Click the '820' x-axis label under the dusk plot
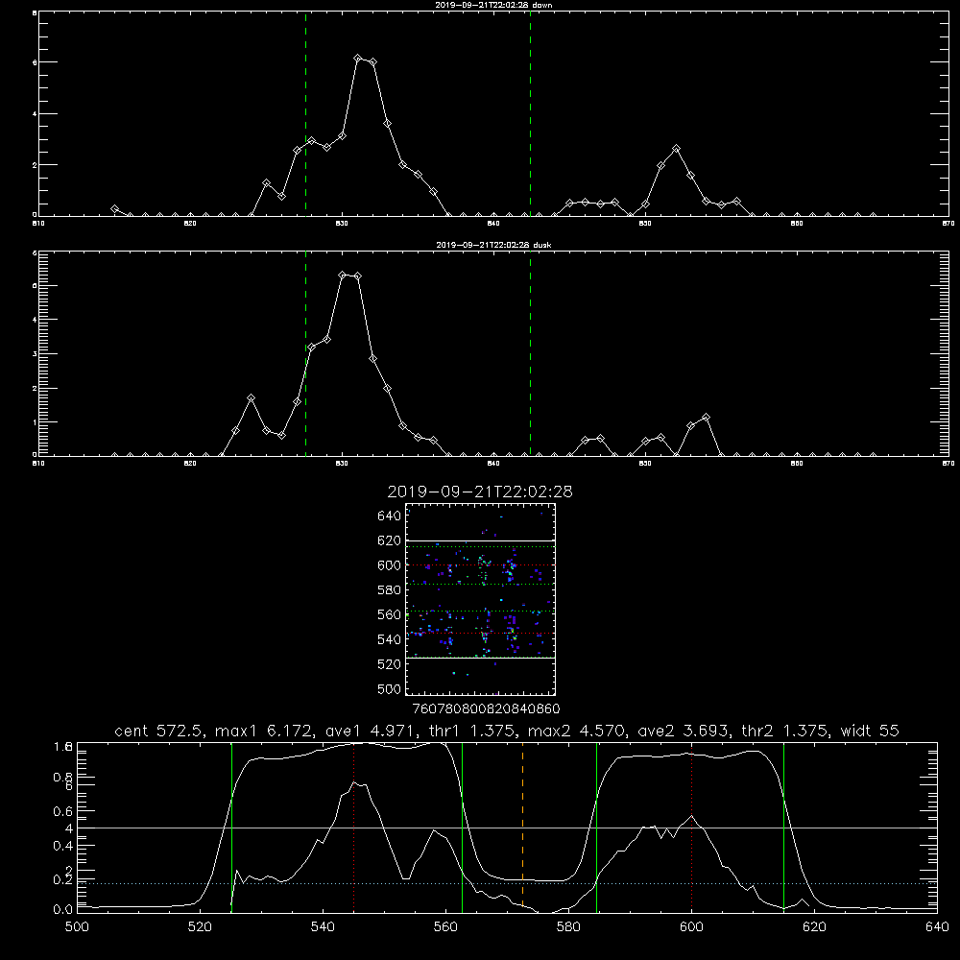 (190, 464)
